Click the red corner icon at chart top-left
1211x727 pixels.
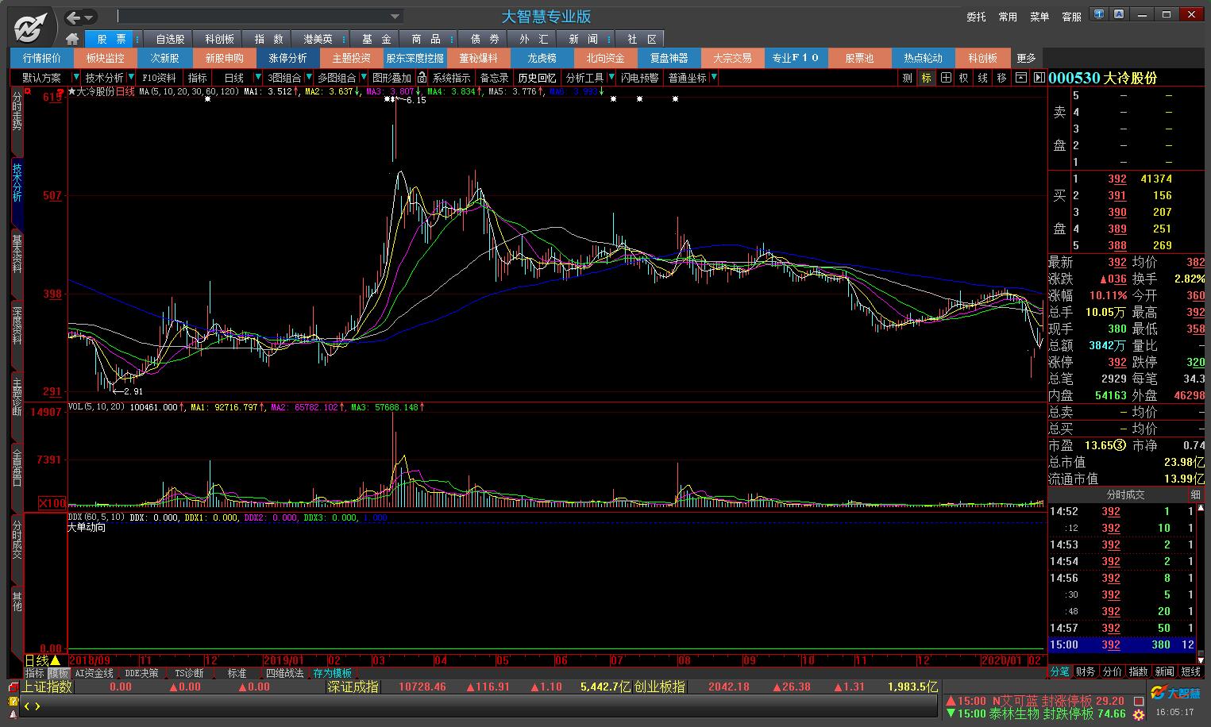pyautogui.click(x=27, y=92)
